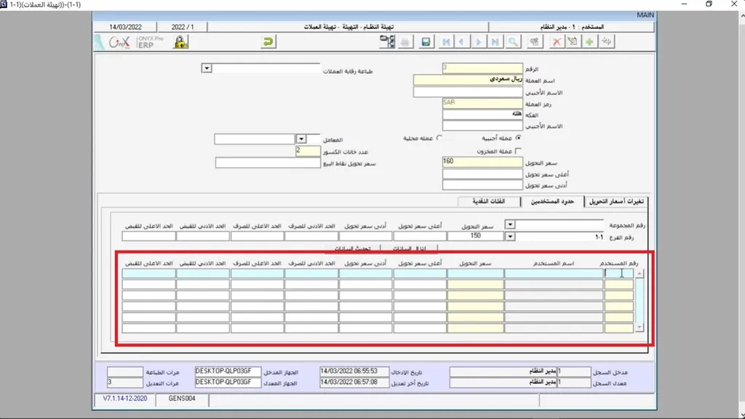Select the عملة أجنبية radio button

[517, 137]
